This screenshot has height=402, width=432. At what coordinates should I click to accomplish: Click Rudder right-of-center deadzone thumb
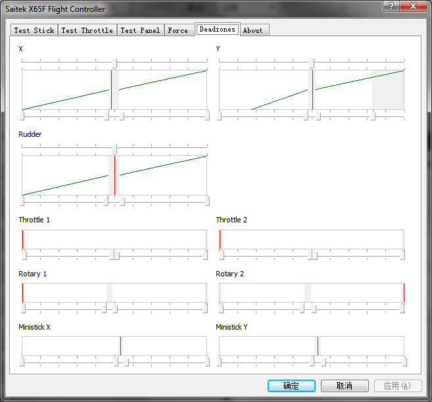tap(122, 201)
